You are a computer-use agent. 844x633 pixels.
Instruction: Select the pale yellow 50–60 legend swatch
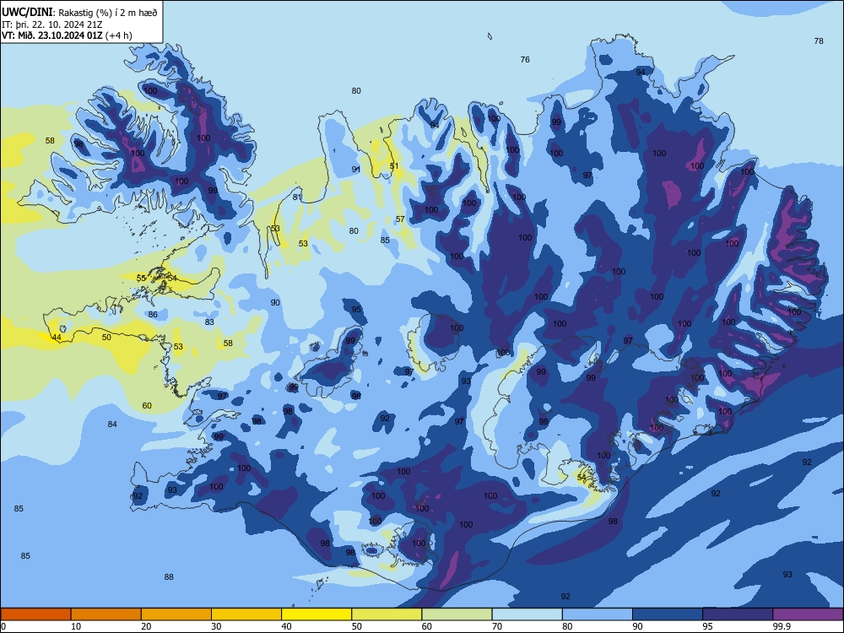[x=387, y=614]
